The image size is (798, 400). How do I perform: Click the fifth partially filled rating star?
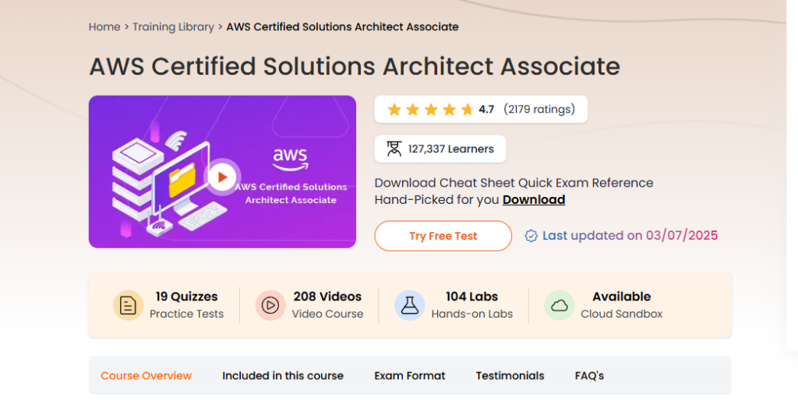pos(468,109)
